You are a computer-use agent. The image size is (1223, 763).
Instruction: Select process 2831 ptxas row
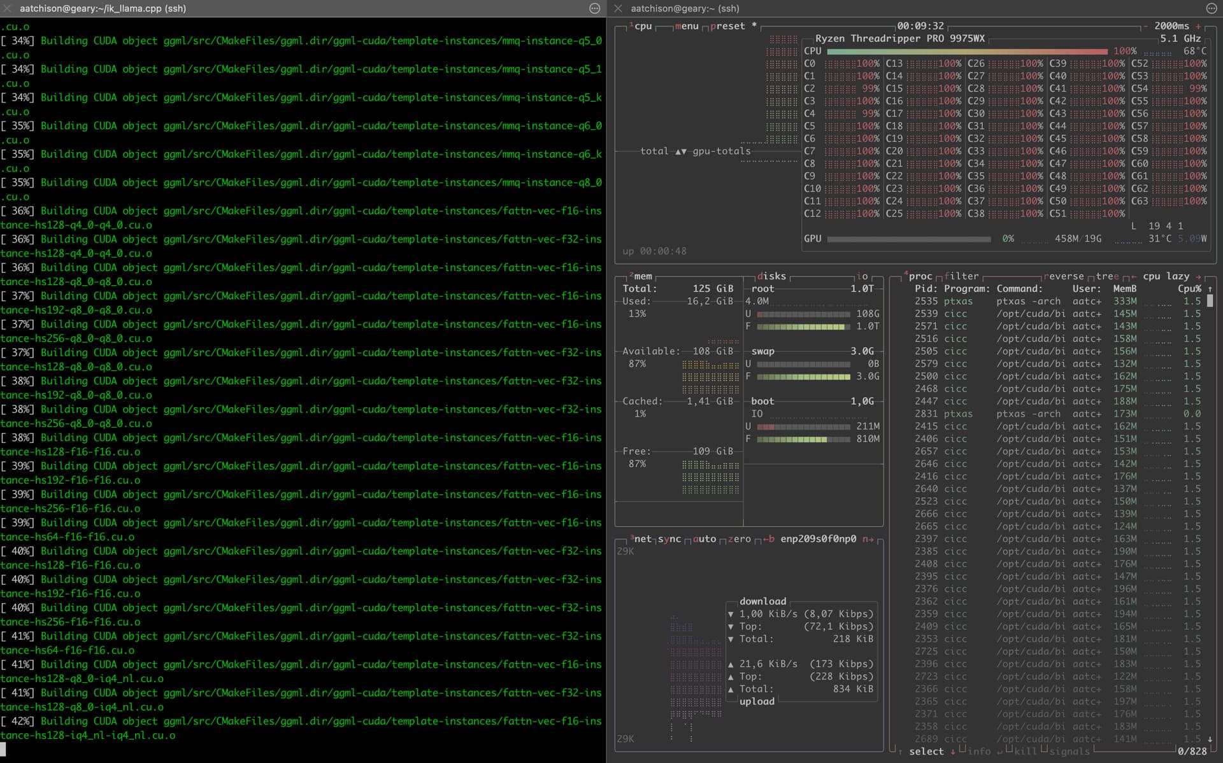[x=1057, y=414]
